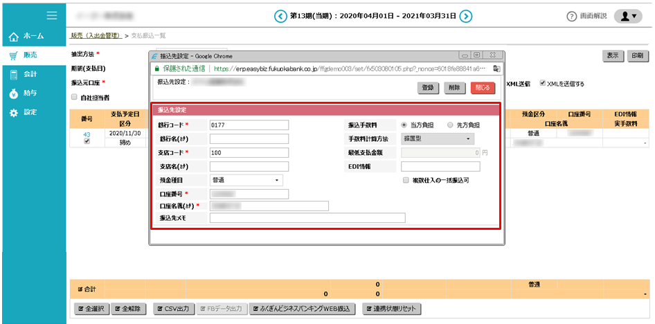Expand the 手数料計算方法 dropdown
The width and height of the screenshot is (655, 324).
(x=437, y=139)
